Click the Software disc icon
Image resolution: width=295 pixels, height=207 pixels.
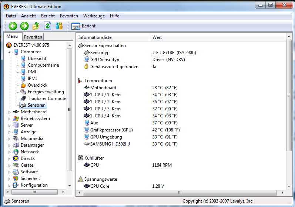pyautogui.click(x=16, y=172)
